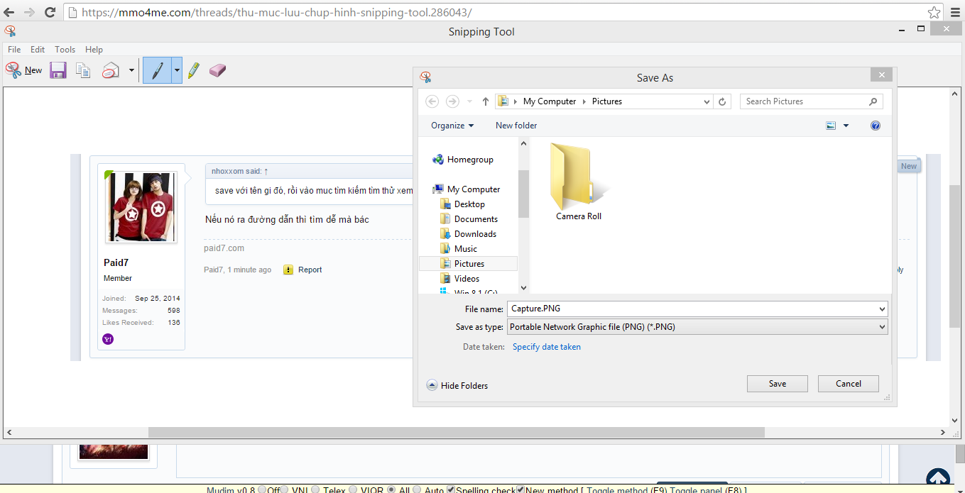
Task: Select the Downloads folder in navigation tree
Action: point(475,234)
